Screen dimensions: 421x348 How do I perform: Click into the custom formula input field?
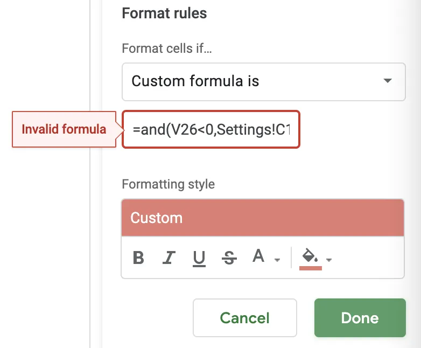[x=210, y=129]
